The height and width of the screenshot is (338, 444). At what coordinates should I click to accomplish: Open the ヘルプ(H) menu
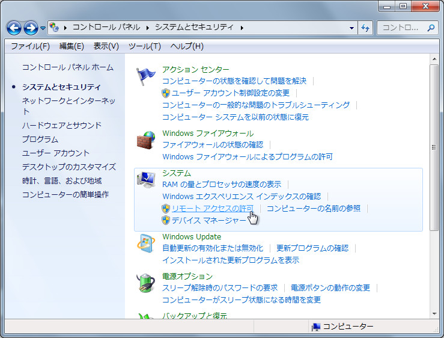187,46
